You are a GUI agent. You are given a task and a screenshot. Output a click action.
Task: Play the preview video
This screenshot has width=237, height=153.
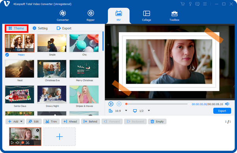(111, 104)
